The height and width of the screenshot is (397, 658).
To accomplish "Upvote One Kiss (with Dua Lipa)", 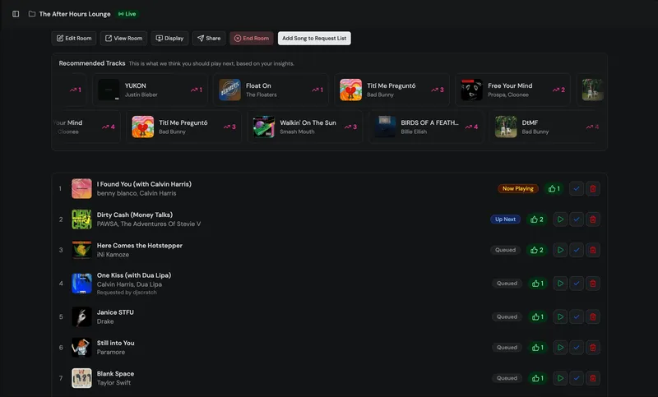I will (538, 284).
